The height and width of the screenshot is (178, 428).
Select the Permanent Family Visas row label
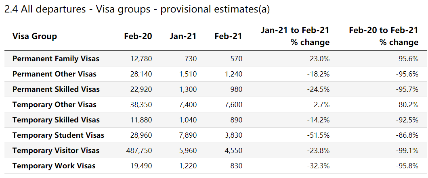[x=56, y=58]
